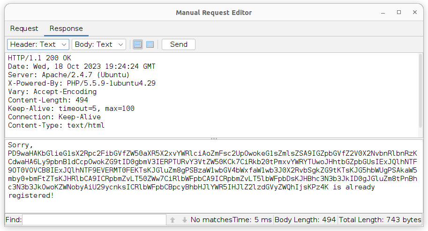Switch to the Request tab
This screenshot has height=231, width=428.
click(24, 29)
